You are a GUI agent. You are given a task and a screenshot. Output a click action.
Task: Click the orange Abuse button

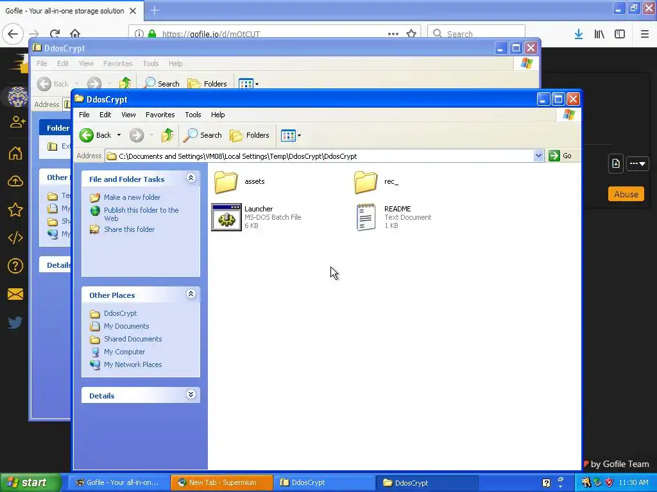pyautogui.click(x=626, y=194)
